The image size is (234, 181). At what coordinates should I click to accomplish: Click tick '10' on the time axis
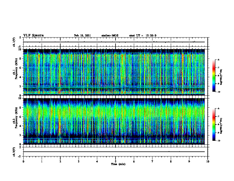(x=208, y=161)
